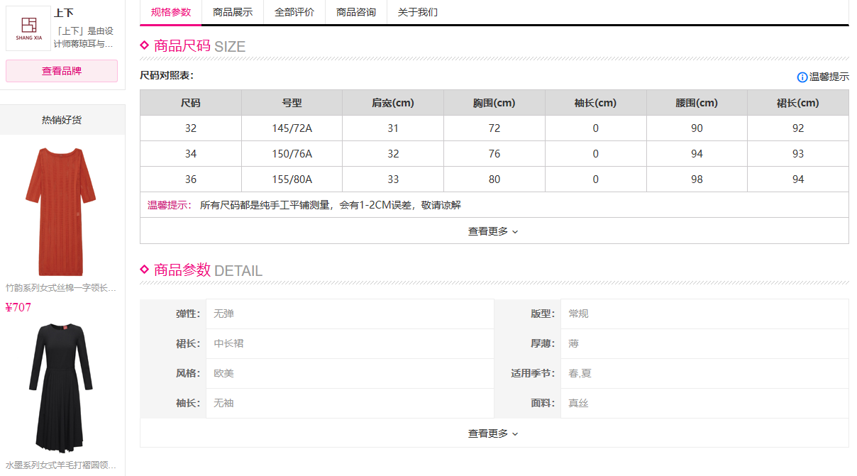Click the 水墨系列 dress title link
857x476 pixels.
pos(61,465)
